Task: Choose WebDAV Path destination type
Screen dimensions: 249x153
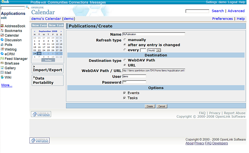Action: pyautogui.click(x=125, y=60)
